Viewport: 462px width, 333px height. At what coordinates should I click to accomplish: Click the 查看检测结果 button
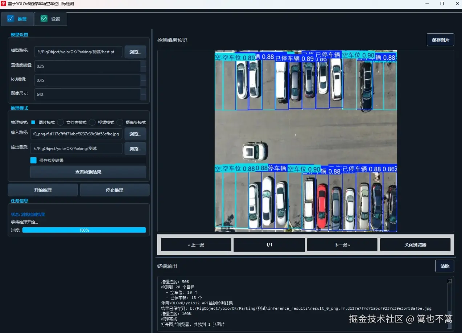pos(88,172)
